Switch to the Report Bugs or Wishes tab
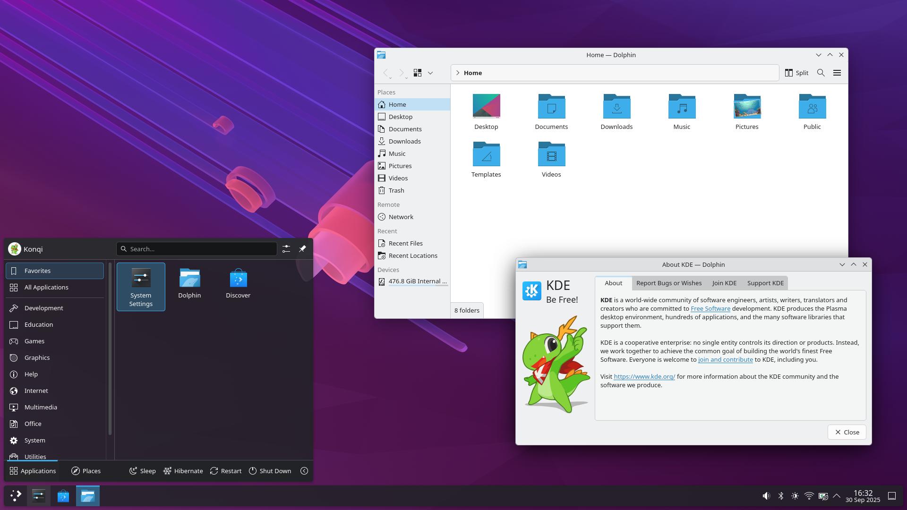907x510 pixels. tap(668, 283)
